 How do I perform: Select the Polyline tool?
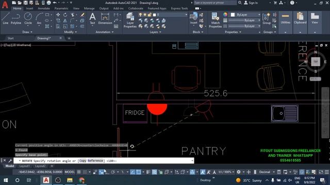tap(16, 18)
